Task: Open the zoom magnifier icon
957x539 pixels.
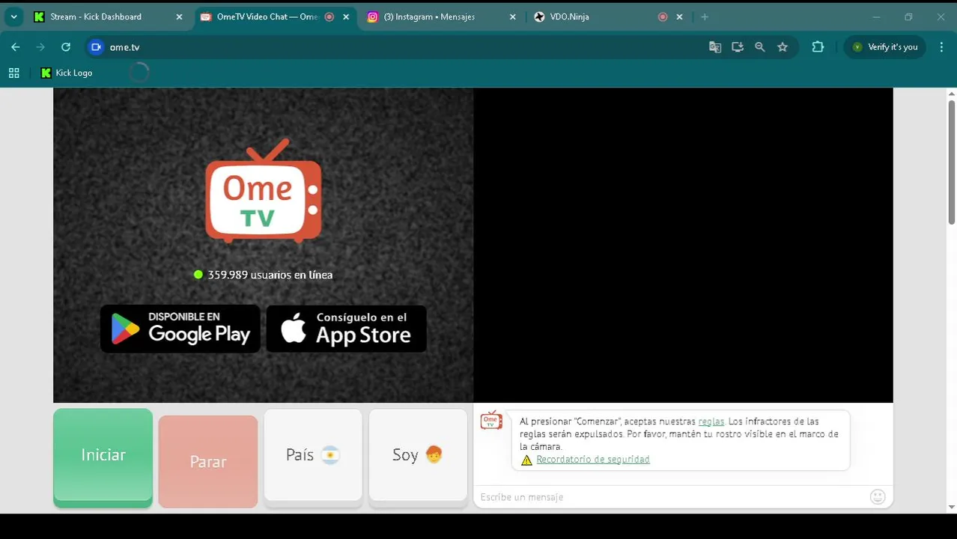Action: [x=760, y=46]
